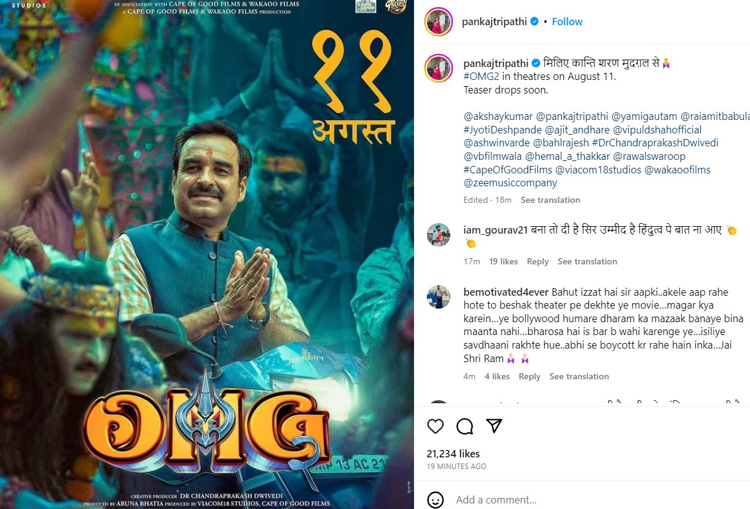Like the post with the heart icon
The height and width of the screenshot is (509, 750).
(x=435, y=426)
